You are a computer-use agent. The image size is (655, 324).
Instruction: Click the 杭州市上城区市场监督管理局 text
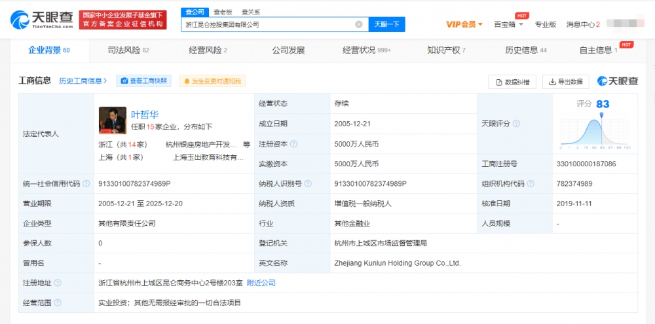(381, 243)
